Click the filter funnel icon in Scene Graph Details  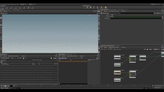[x=81, y=58]
